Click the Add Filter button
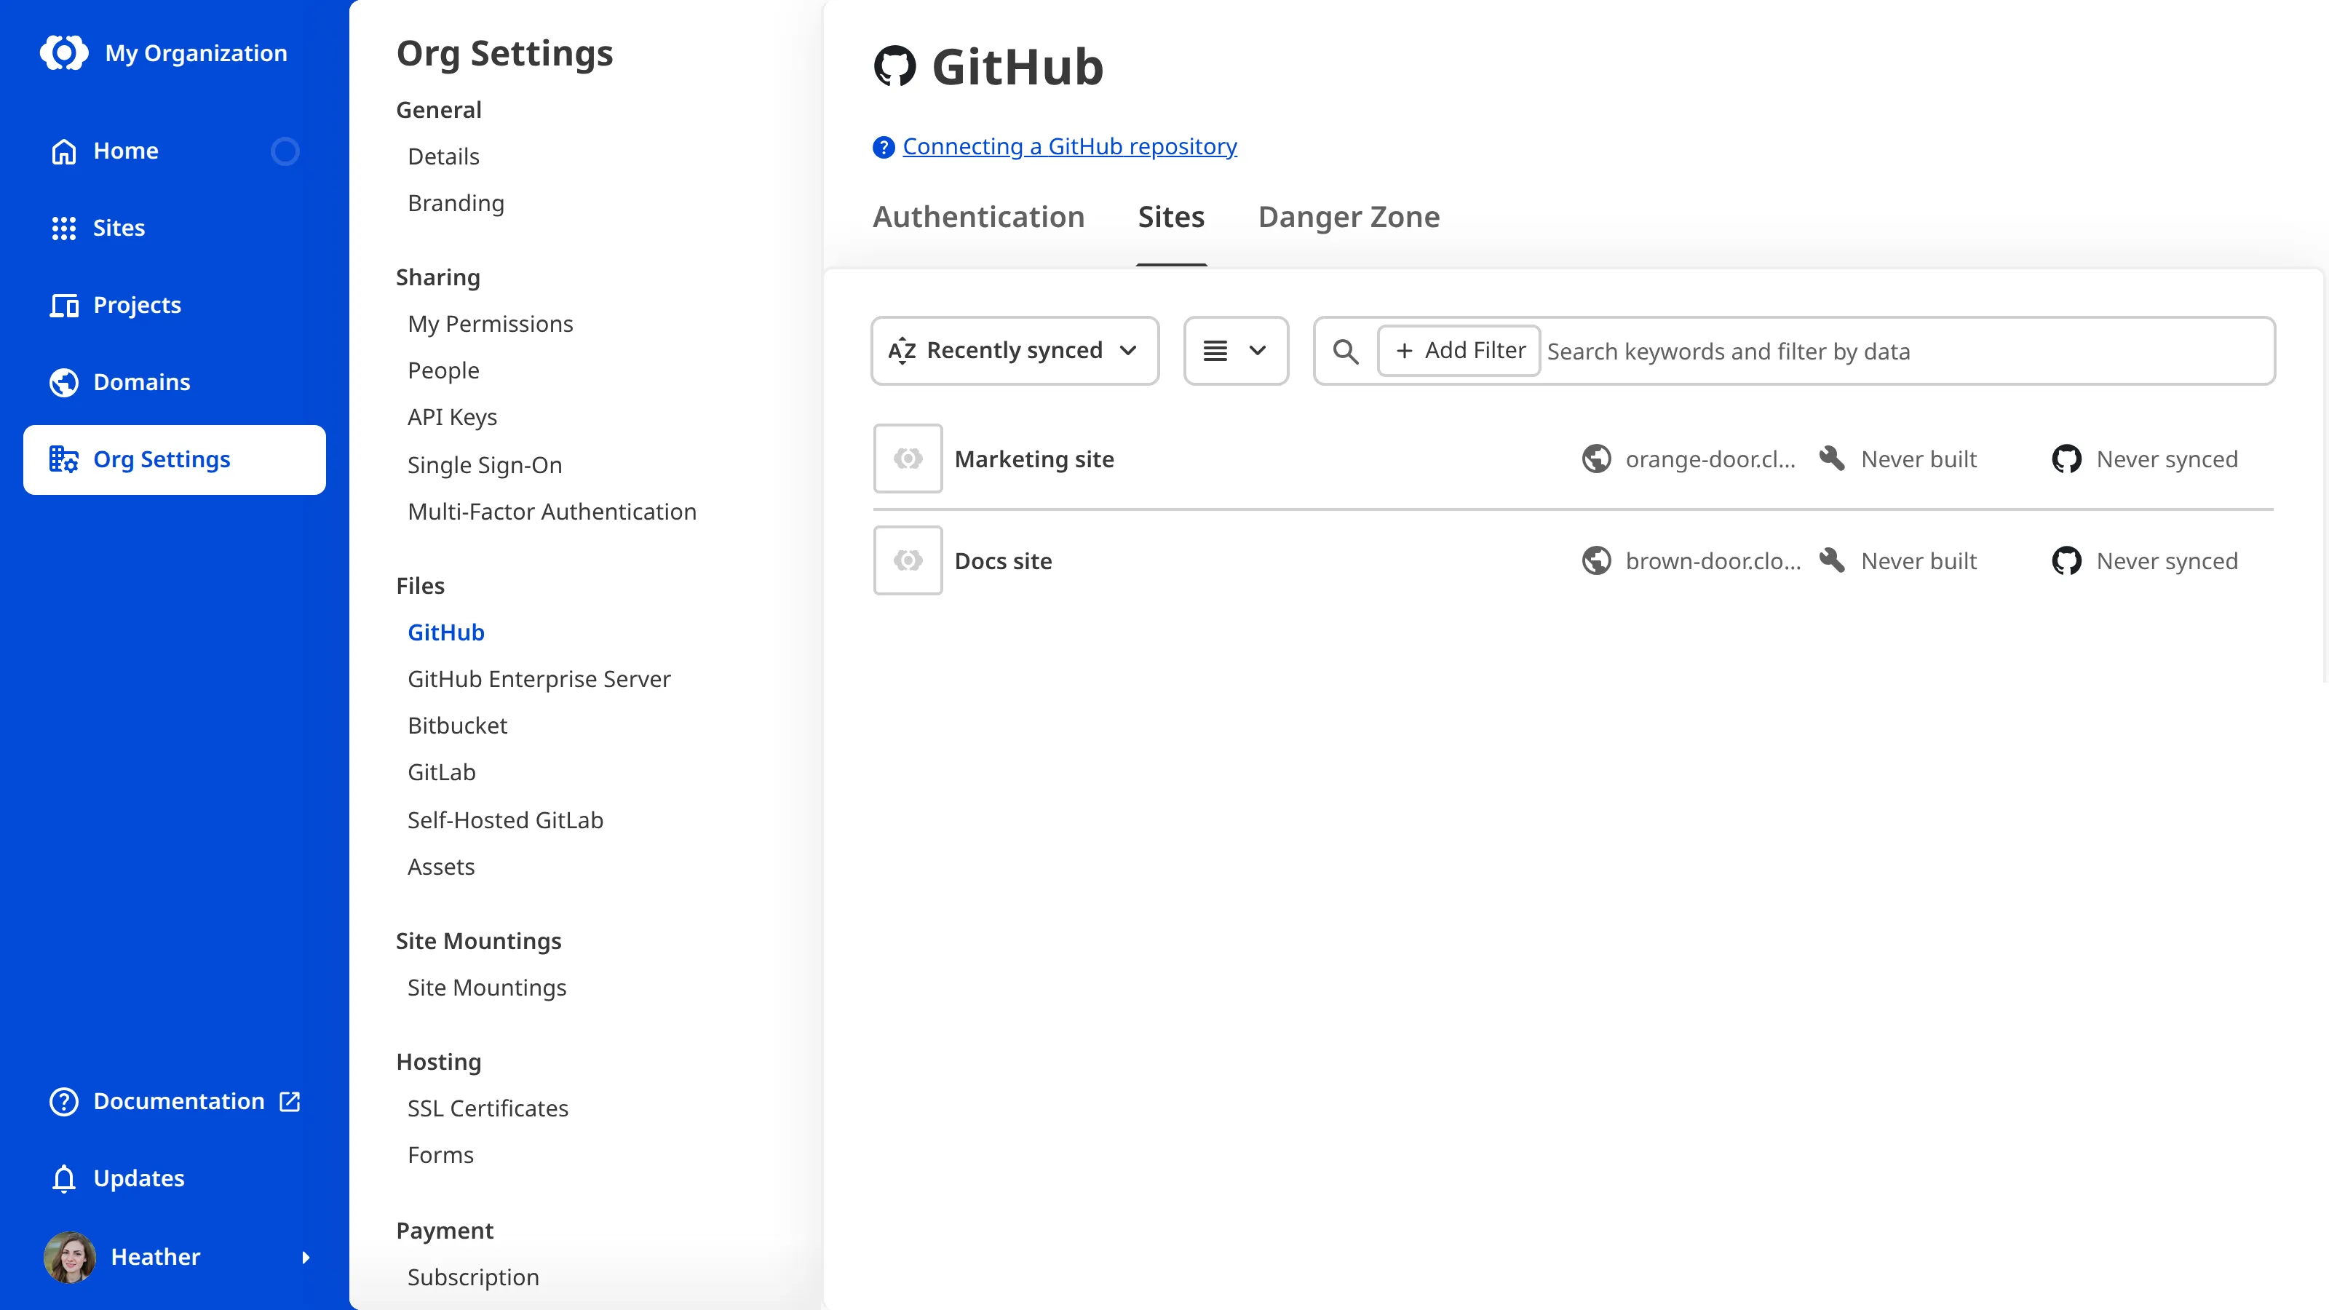The width and height of the screenshot is (2329, 1310). point(1459,351)
